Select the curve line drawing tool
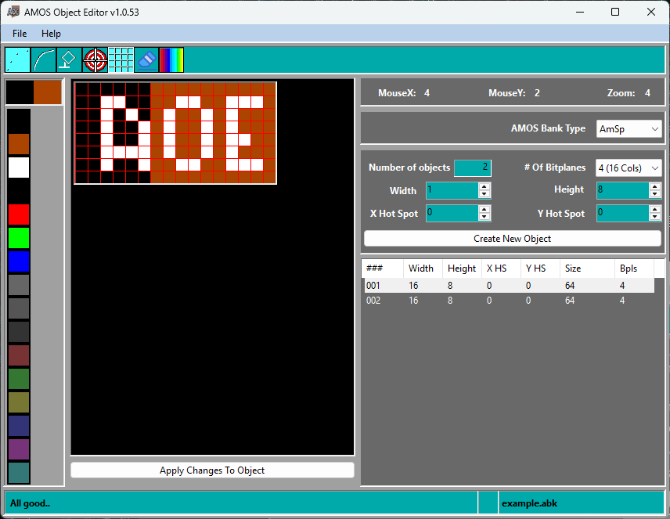The height and width of the screenshot is (519, 670). (x=43, y=59)
